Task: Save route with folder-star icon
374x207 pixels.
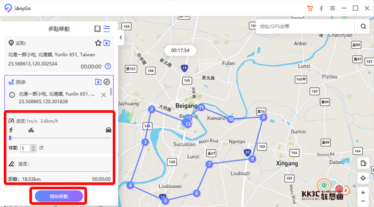Action: click(98, 82)
